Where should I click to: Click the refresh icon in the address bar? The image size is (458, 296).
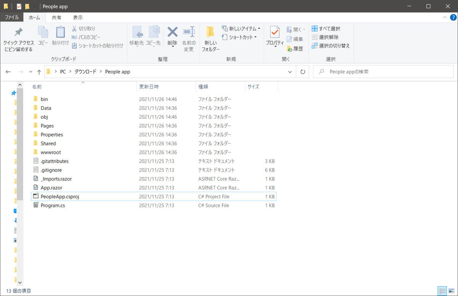tap(302, 72)
